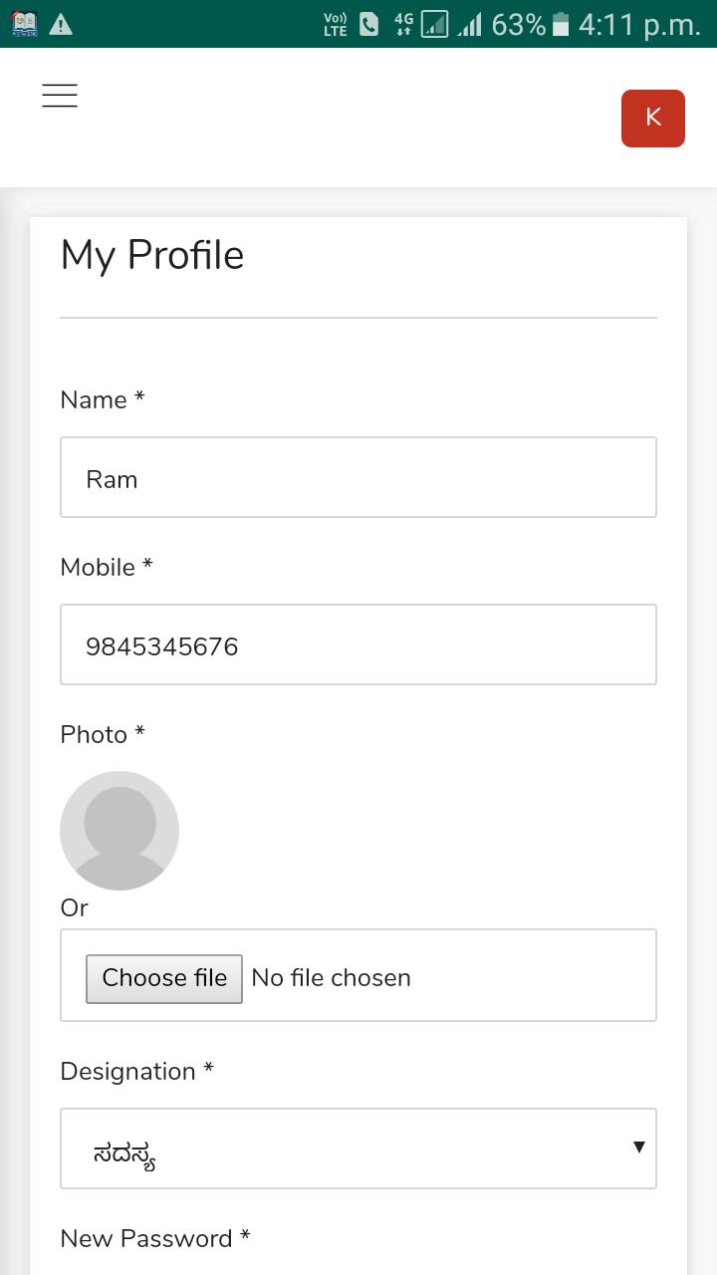The height and width of the screenshot is (1275, 717).
Task: Tap the 4G data icon
Action: 403,24
